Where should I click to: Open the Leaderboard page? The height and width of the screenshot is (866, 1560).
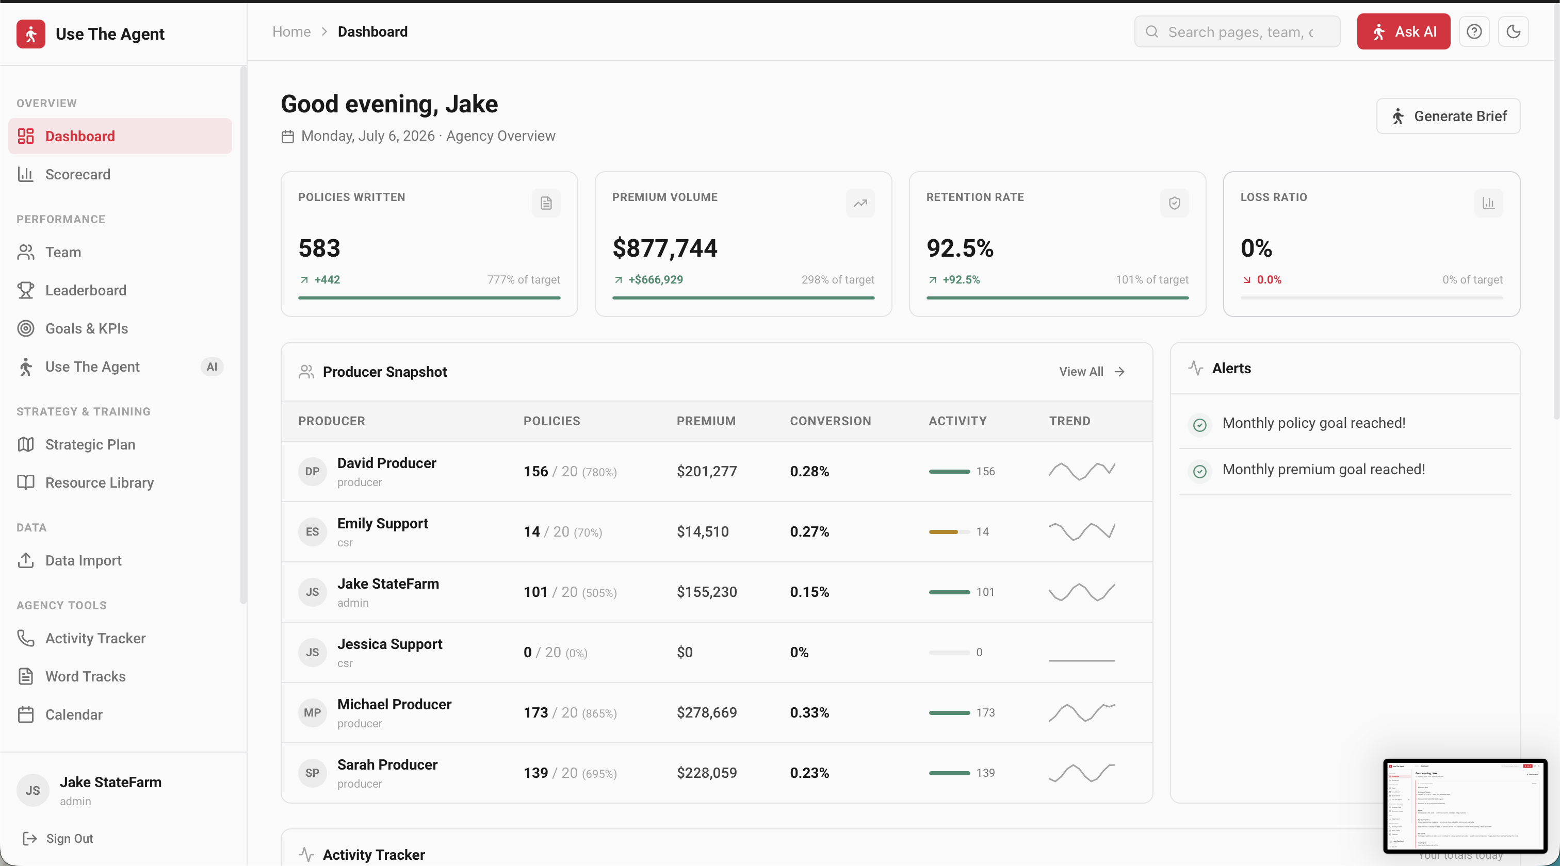pyautogui.click(x=120, y=291)
